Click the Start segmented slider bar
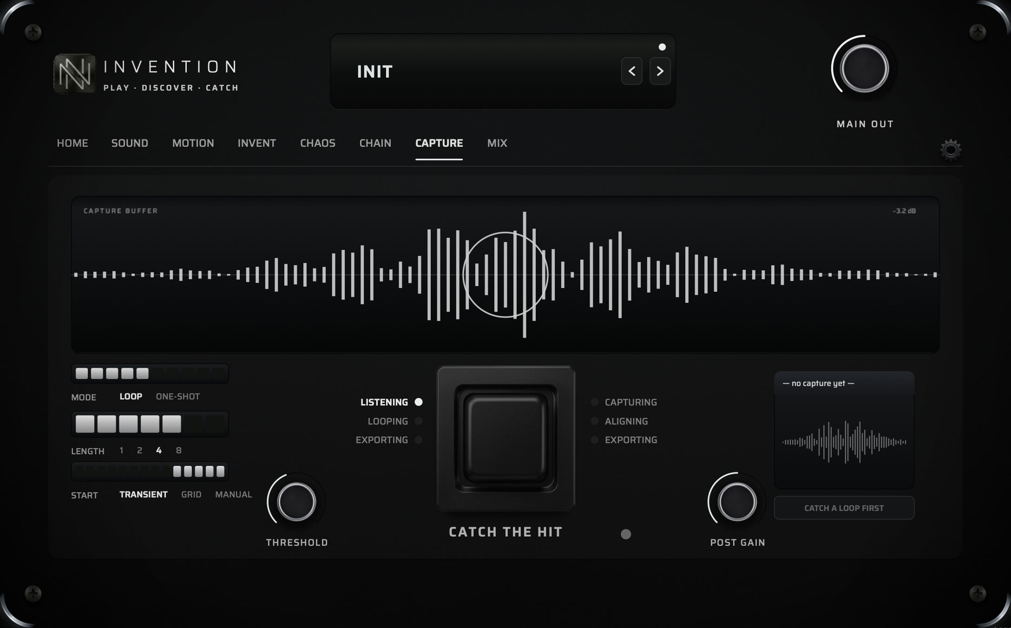 pos(150,471)
